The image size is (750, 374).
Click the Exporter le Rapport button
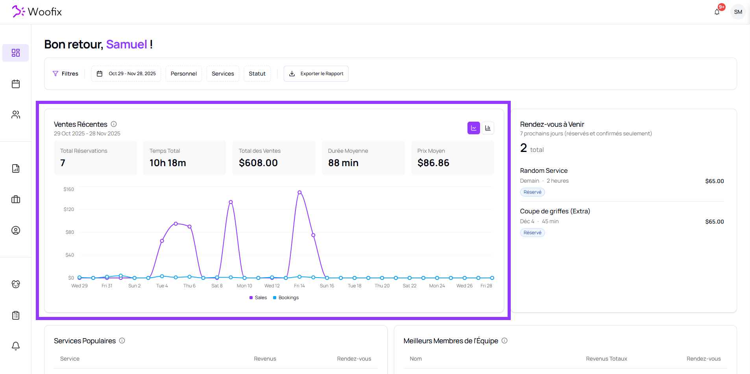(316, 74)
